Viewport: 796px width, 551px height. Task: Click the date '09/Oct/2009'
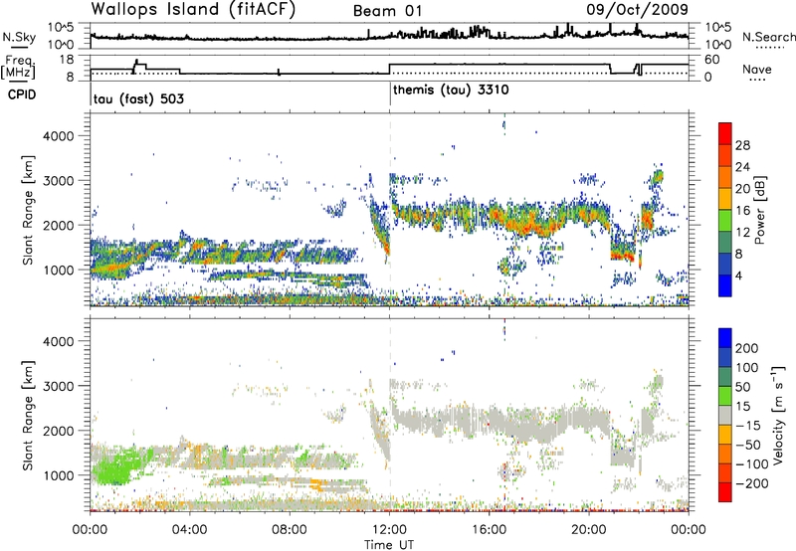tap(637, 10)
